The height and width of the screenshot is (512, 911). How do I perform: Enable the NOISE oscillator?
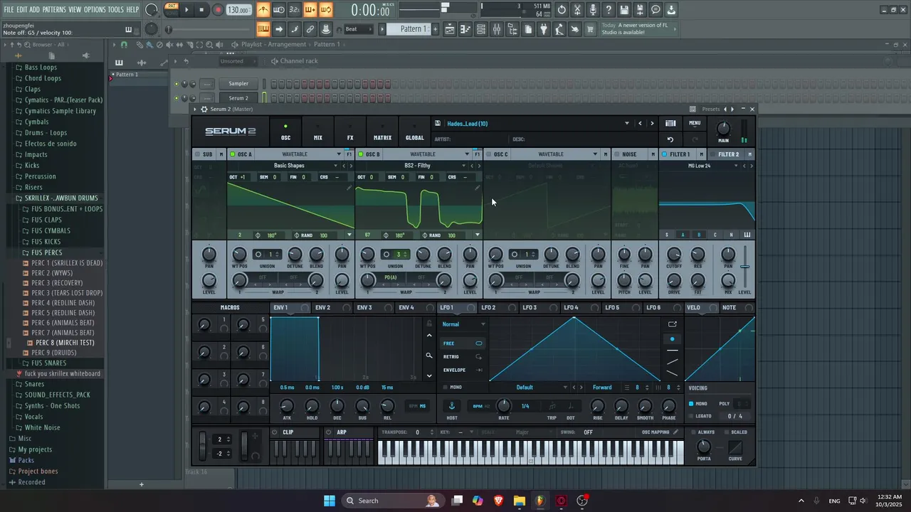point(616,154)
